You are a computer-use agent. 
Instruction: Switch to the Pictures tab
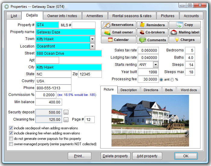(168, 16)
